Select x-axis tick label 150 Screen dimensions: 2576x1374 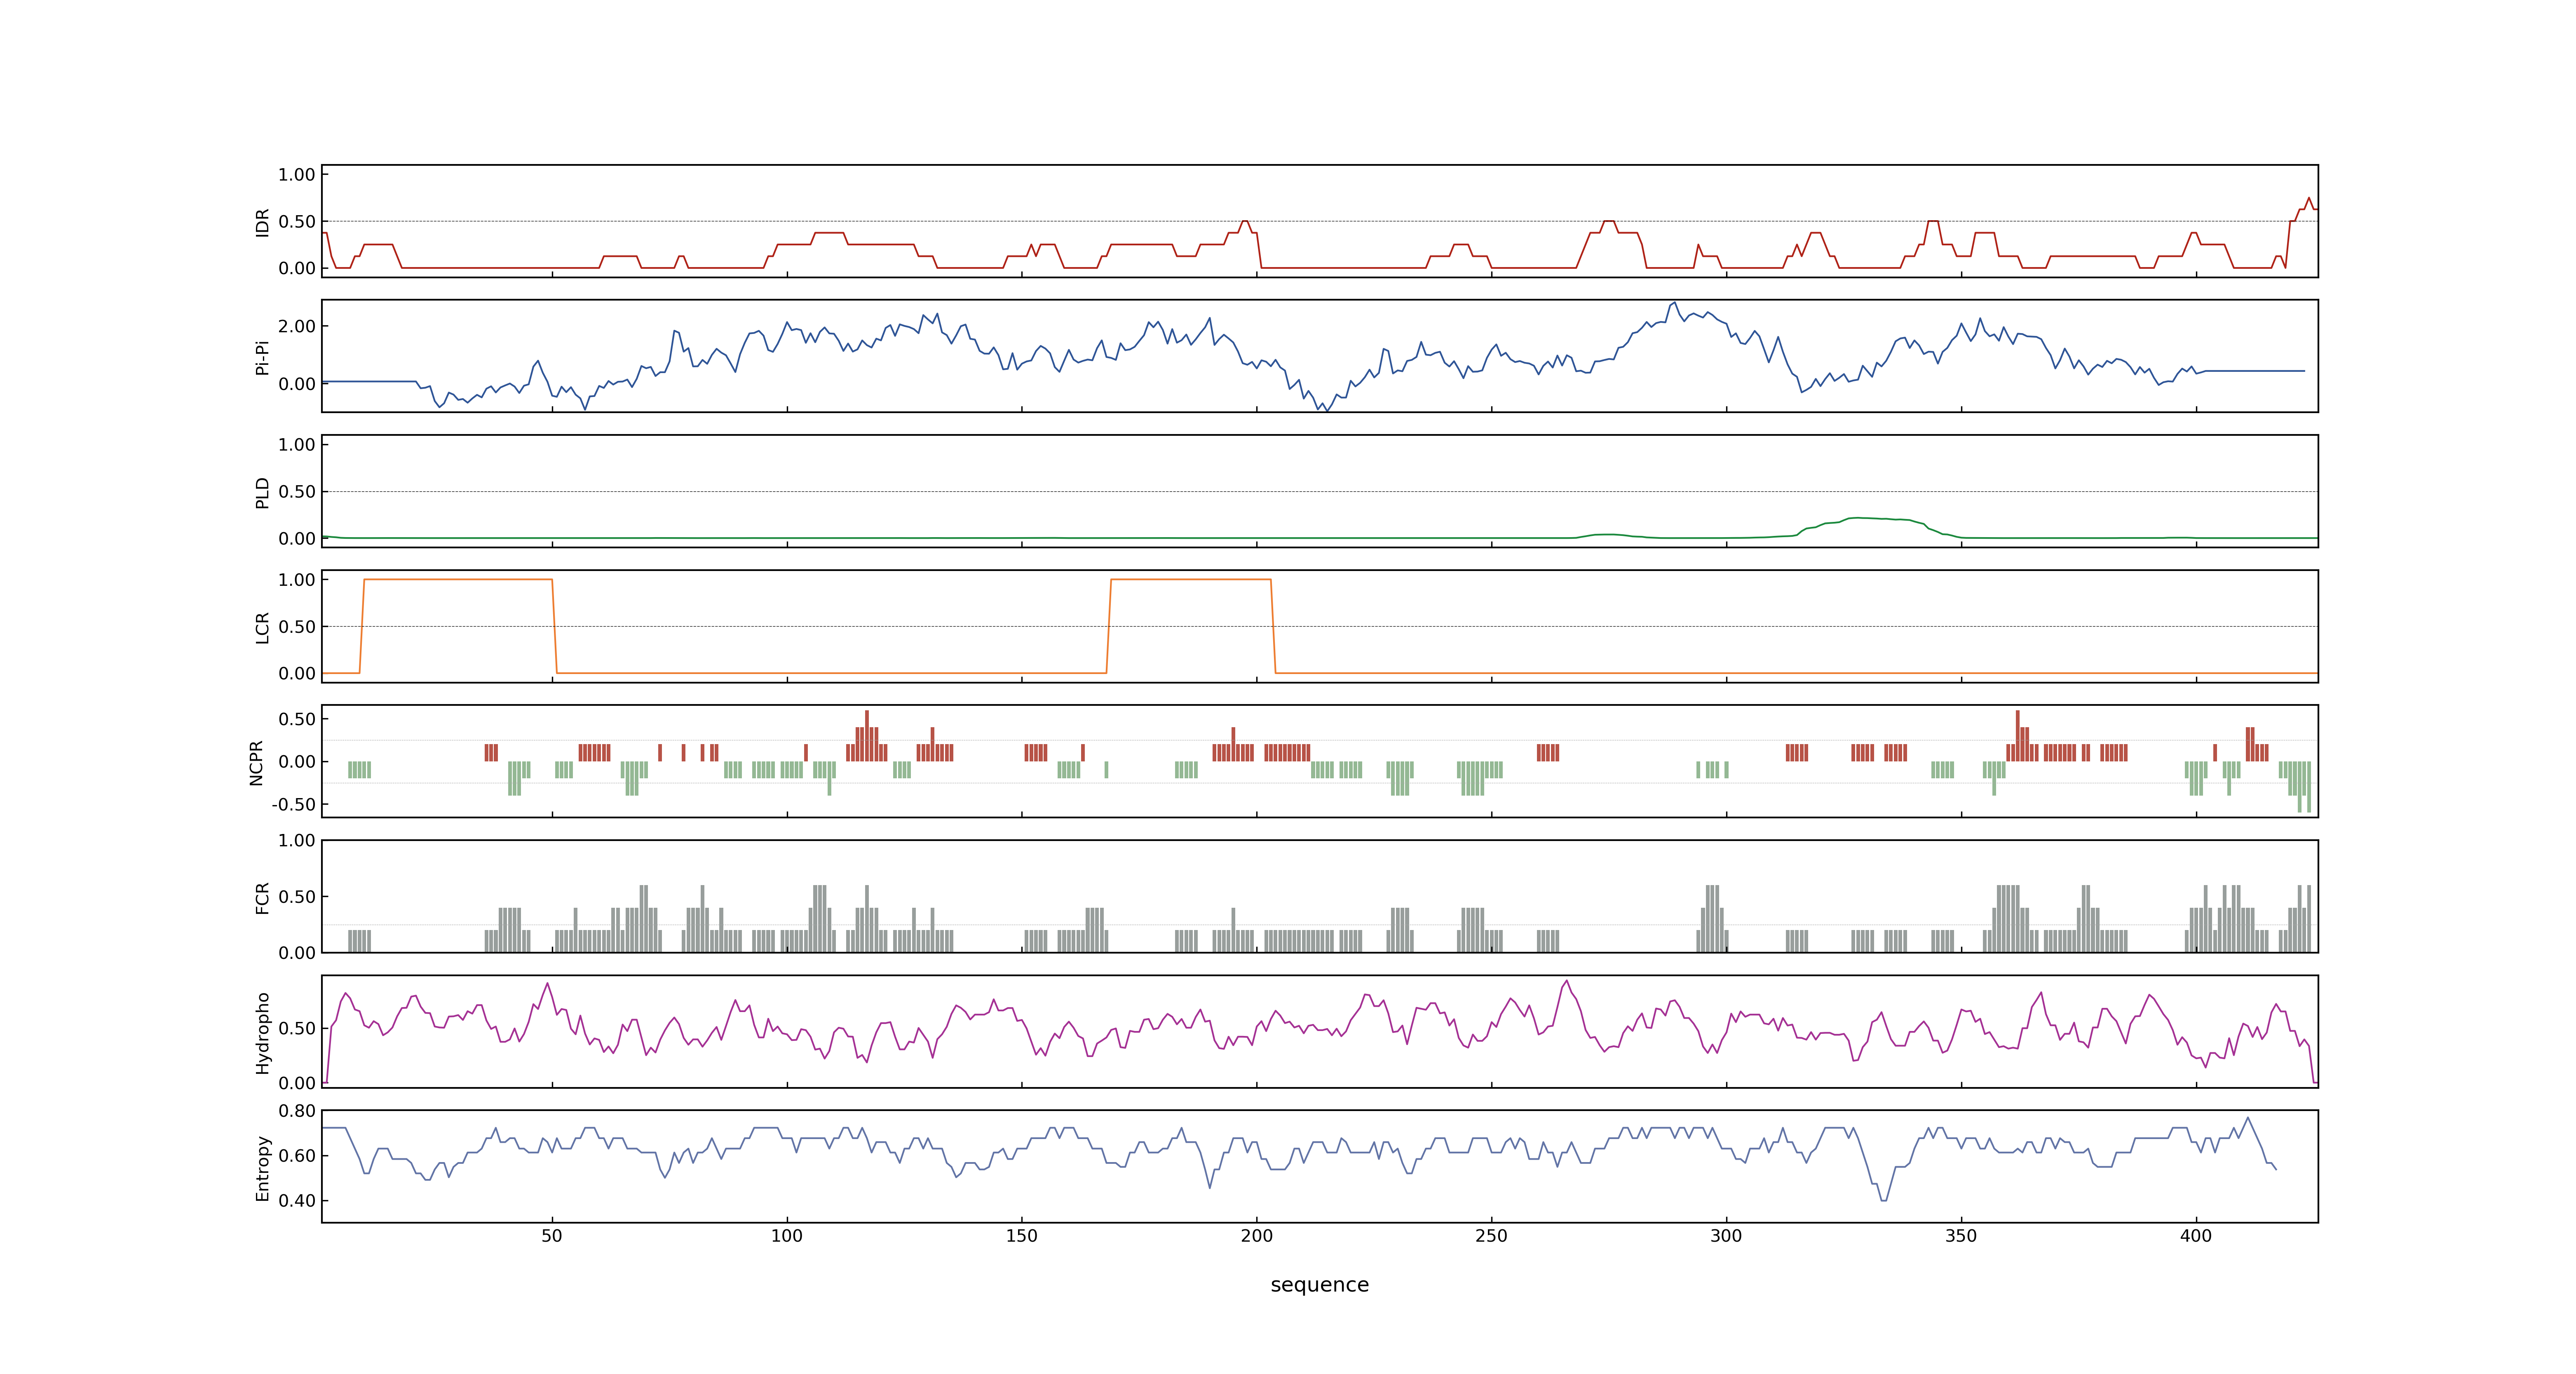[x=1022, y=1236]
